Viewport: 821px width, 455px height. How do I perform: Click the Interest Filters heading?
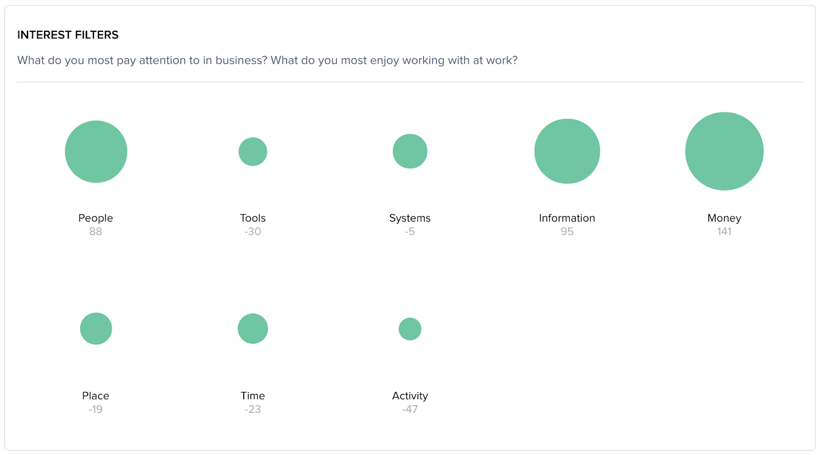click(68, 35)
